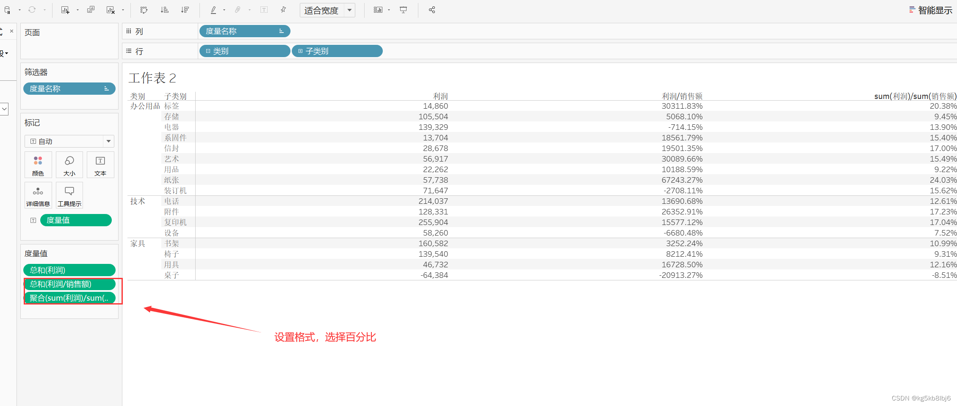The width and height of the screenshot is (957, 406).
Task: Click 度量值 pill in marks card
Action: tap(76, 220)
